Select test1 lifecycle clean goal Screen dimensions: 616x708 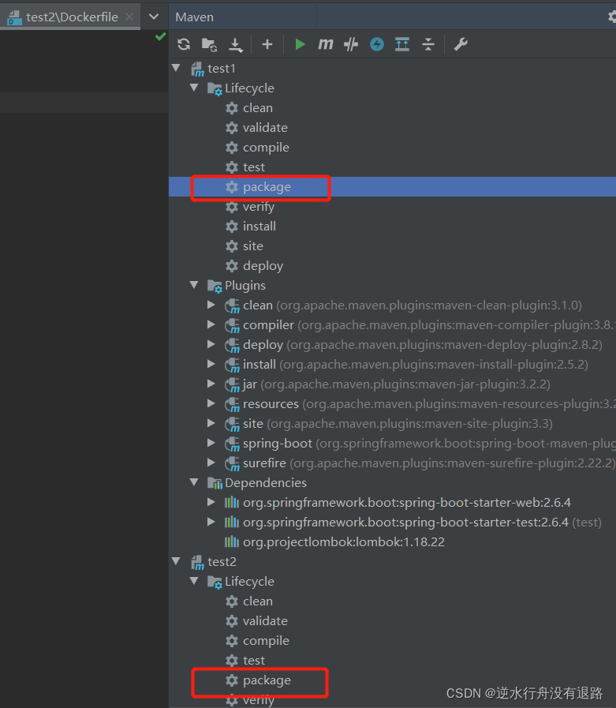click(258, 108)
